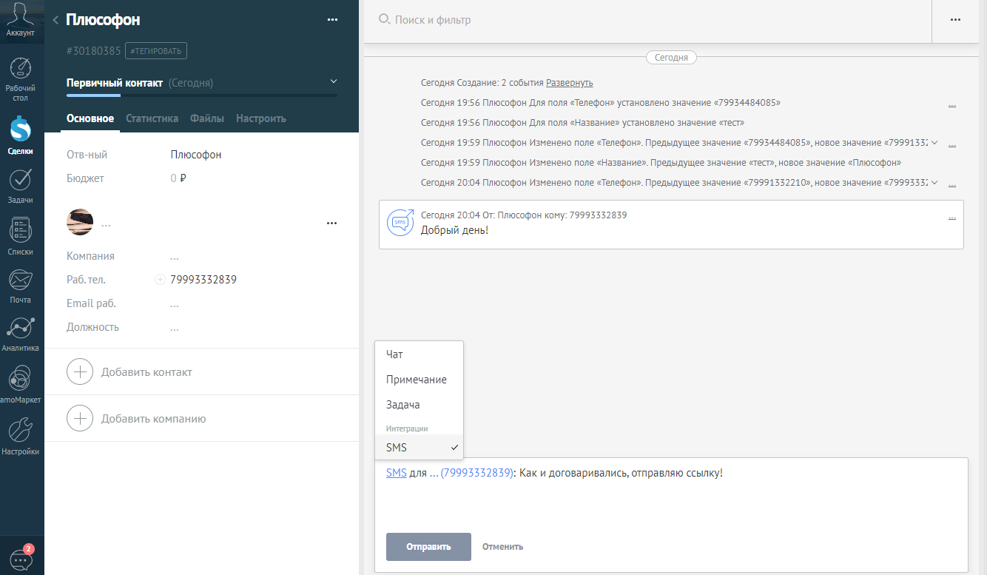Click Отв-ный value Плюсофон
The image size is (987, 575).
coord(196,155)
